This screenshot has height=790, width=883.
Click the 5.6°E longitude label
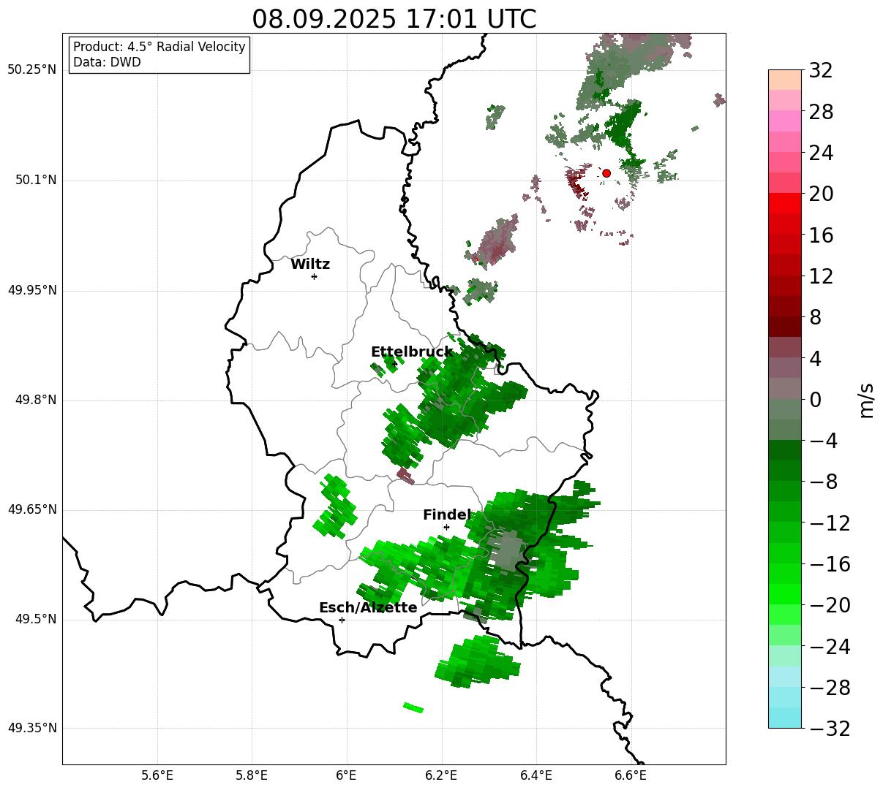pyautogui.click(x=157, y=775)
